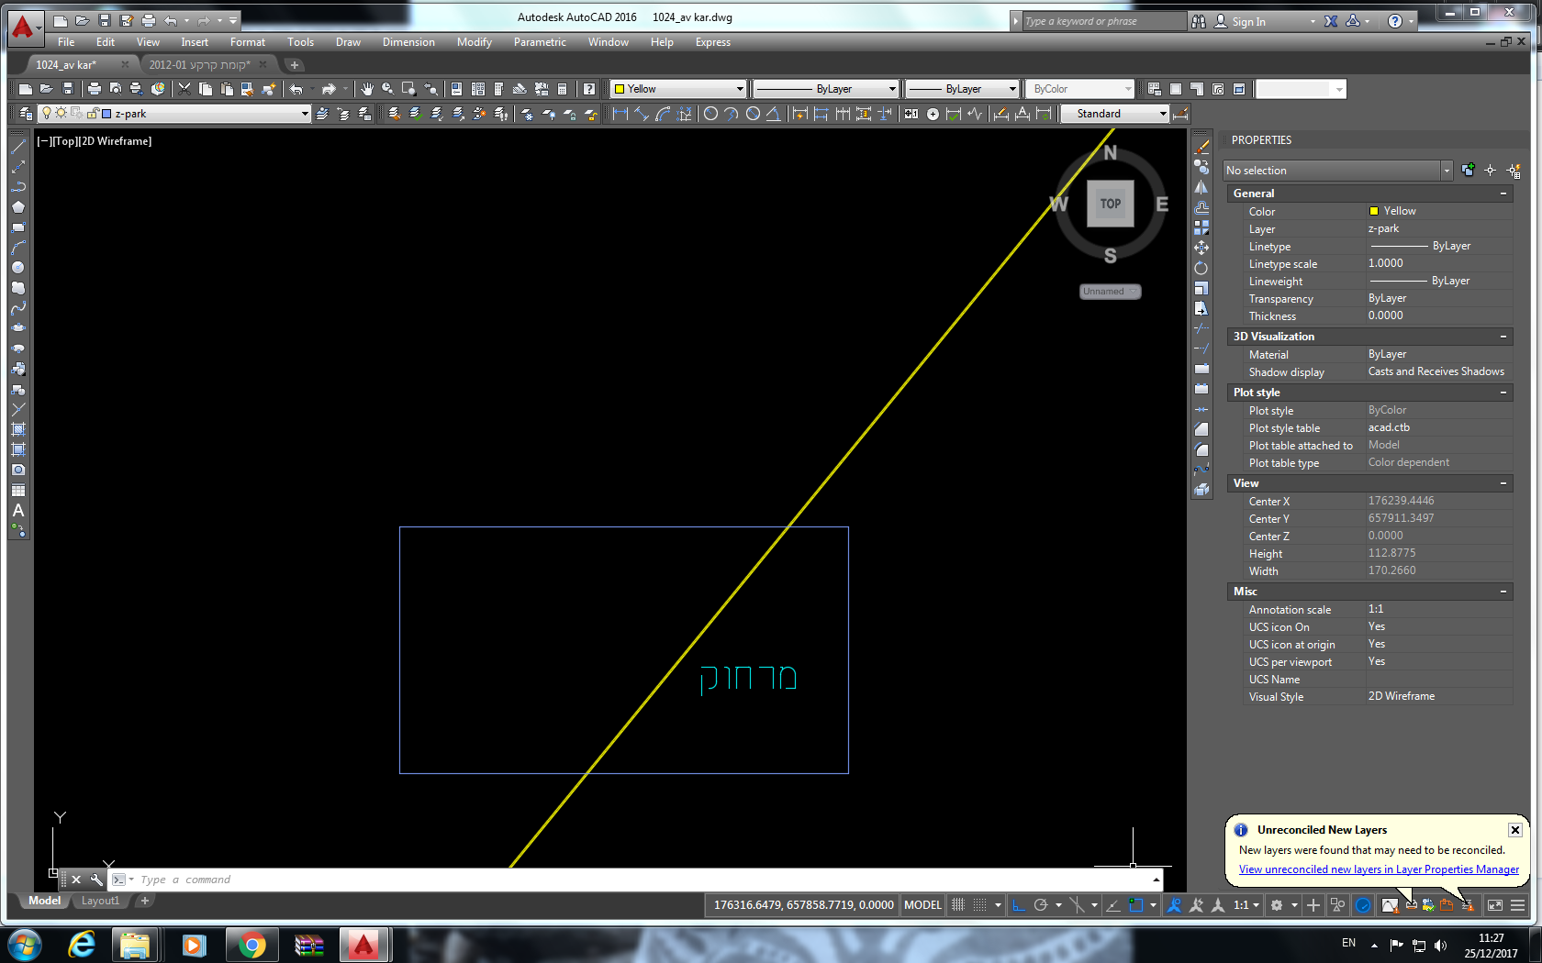Image resolution: width=1542 pixels, height=963 pixels.
Task: Click the Plot (printer) icon in the toolbar
Action: point(95,89)
